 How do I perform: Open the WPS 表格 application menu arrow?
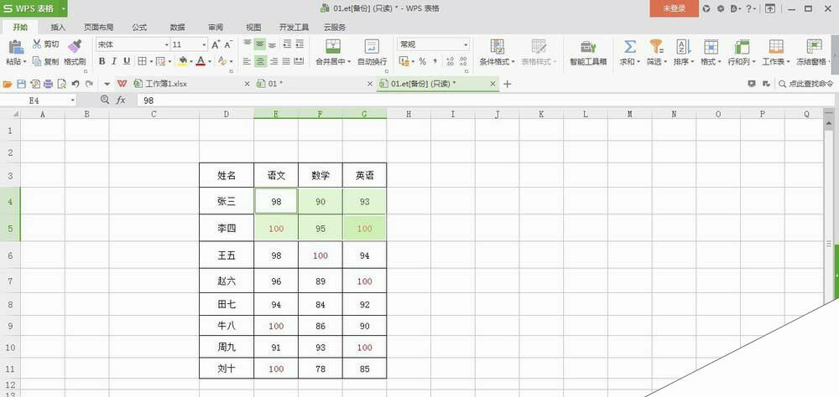(x=64, y=8)
